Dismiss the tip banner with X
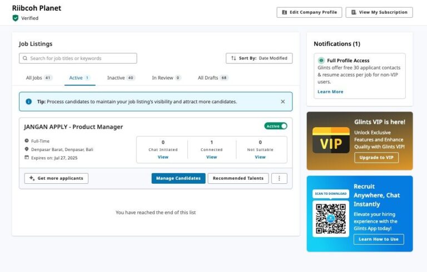 pyautogui.click(x=282, y=102)
